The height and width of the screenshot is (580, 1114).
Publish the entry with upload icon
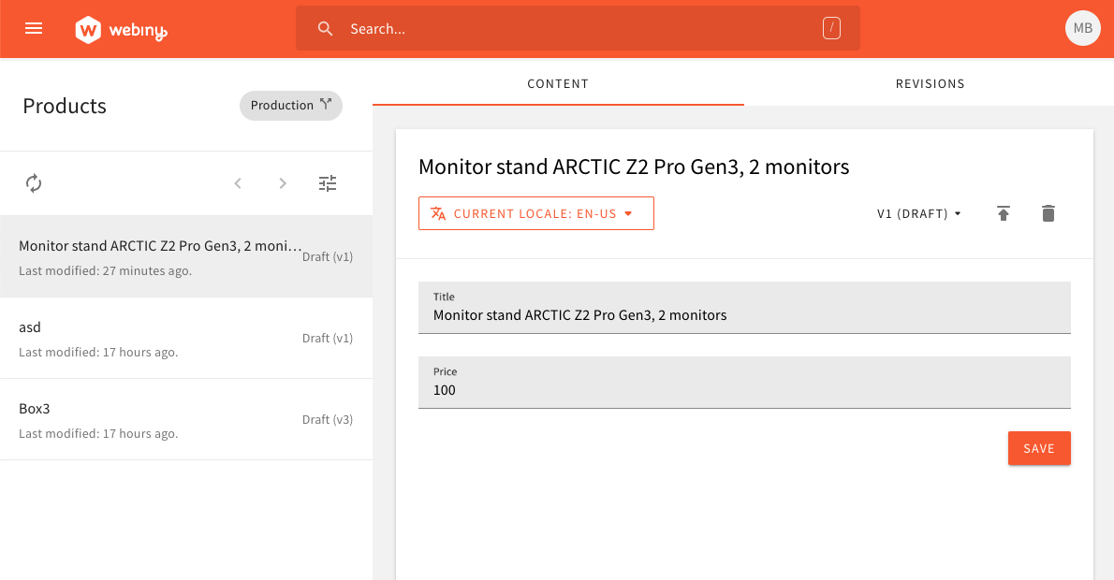pos(1004,213)
